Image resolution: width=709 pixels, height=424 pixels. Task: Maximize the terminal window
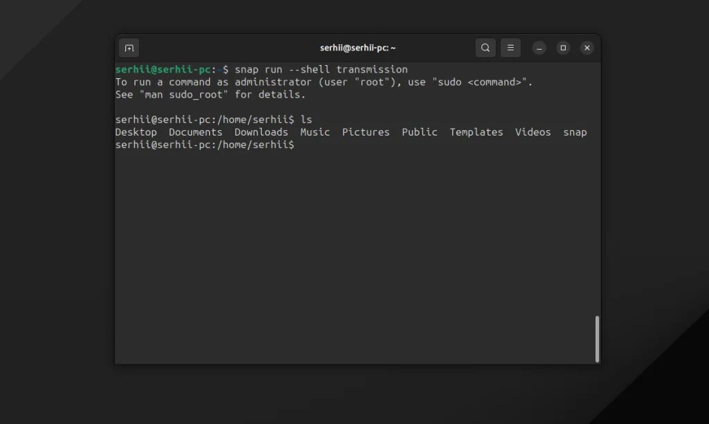point(563,48)
